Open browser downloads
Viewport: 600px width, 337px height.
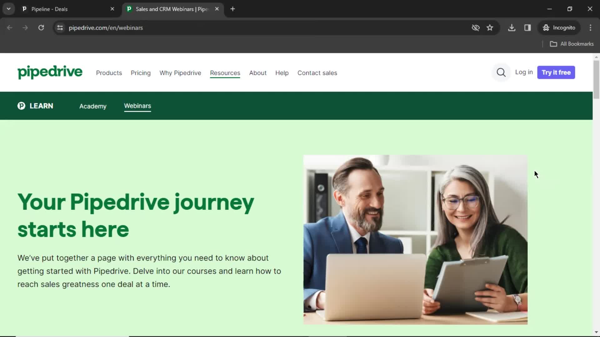[x=512, y=28]
